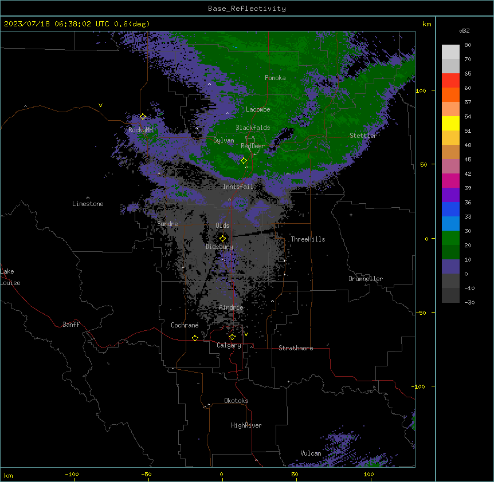Click the Vulcan label
This screenshot has width=494, height=482.
point(311,453)
